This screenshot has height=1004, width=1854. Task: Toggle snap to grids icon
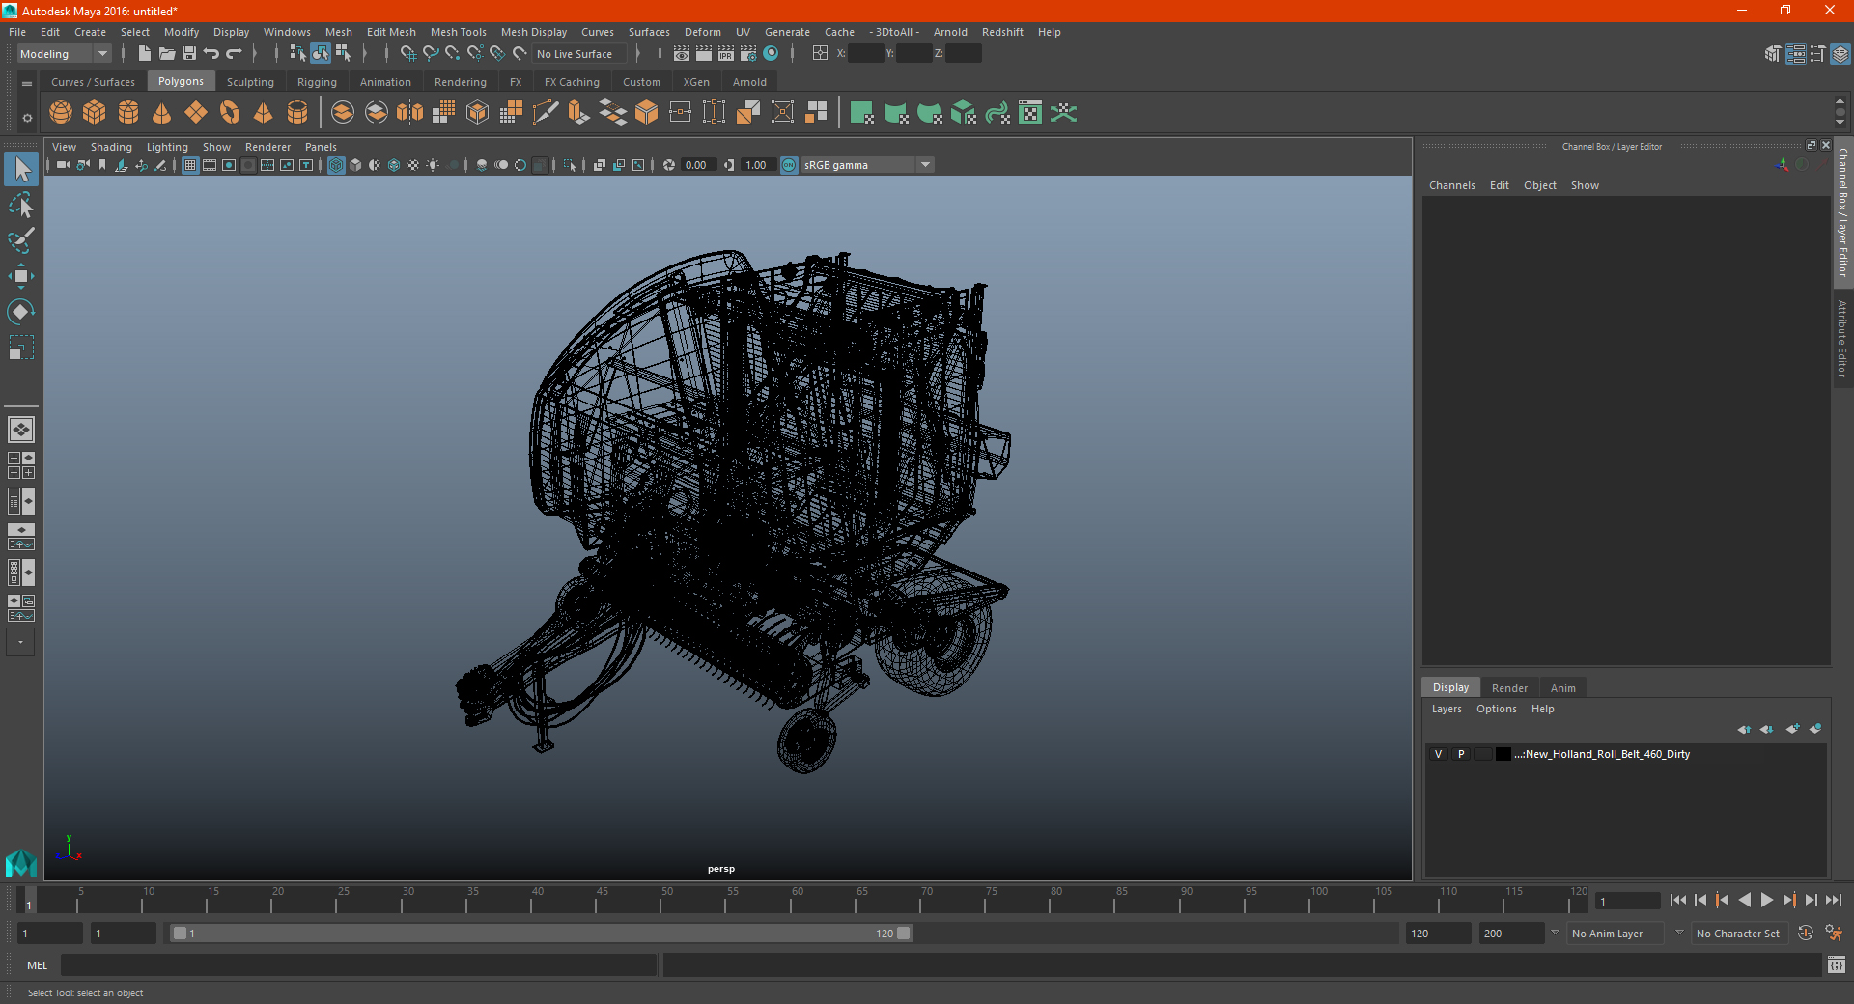(407, 54)
